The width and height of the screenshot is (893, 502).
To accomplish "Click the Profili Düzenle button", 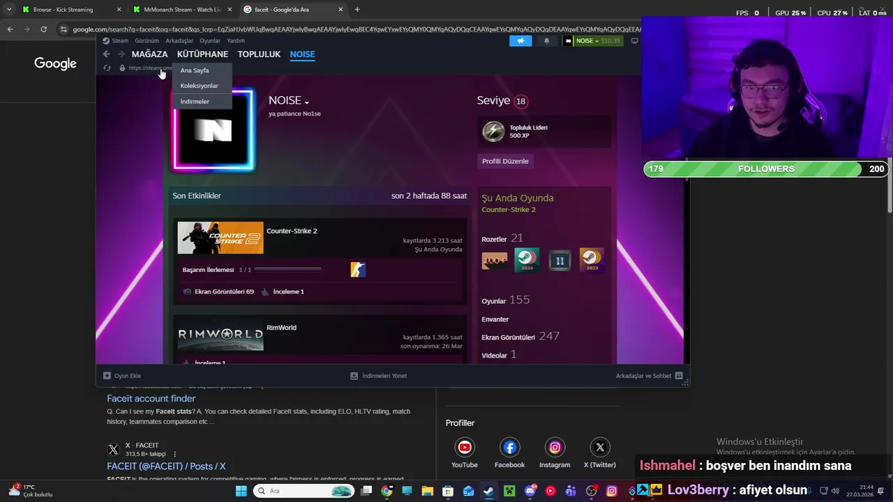I will [505, 161].
